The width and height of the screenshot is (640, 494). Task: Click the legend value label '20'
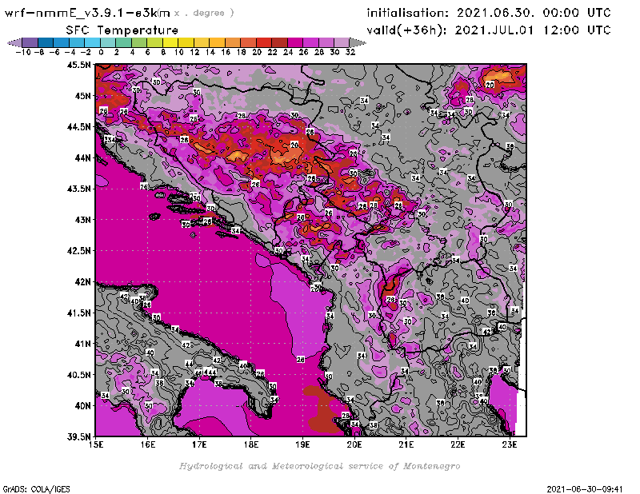(257, 52)
